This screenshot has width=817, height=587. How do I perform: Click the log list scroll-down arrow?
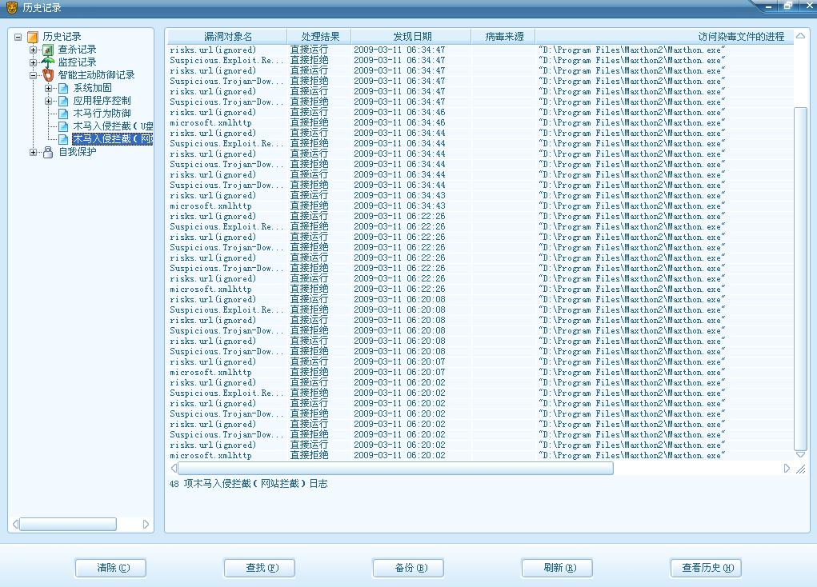800,455
